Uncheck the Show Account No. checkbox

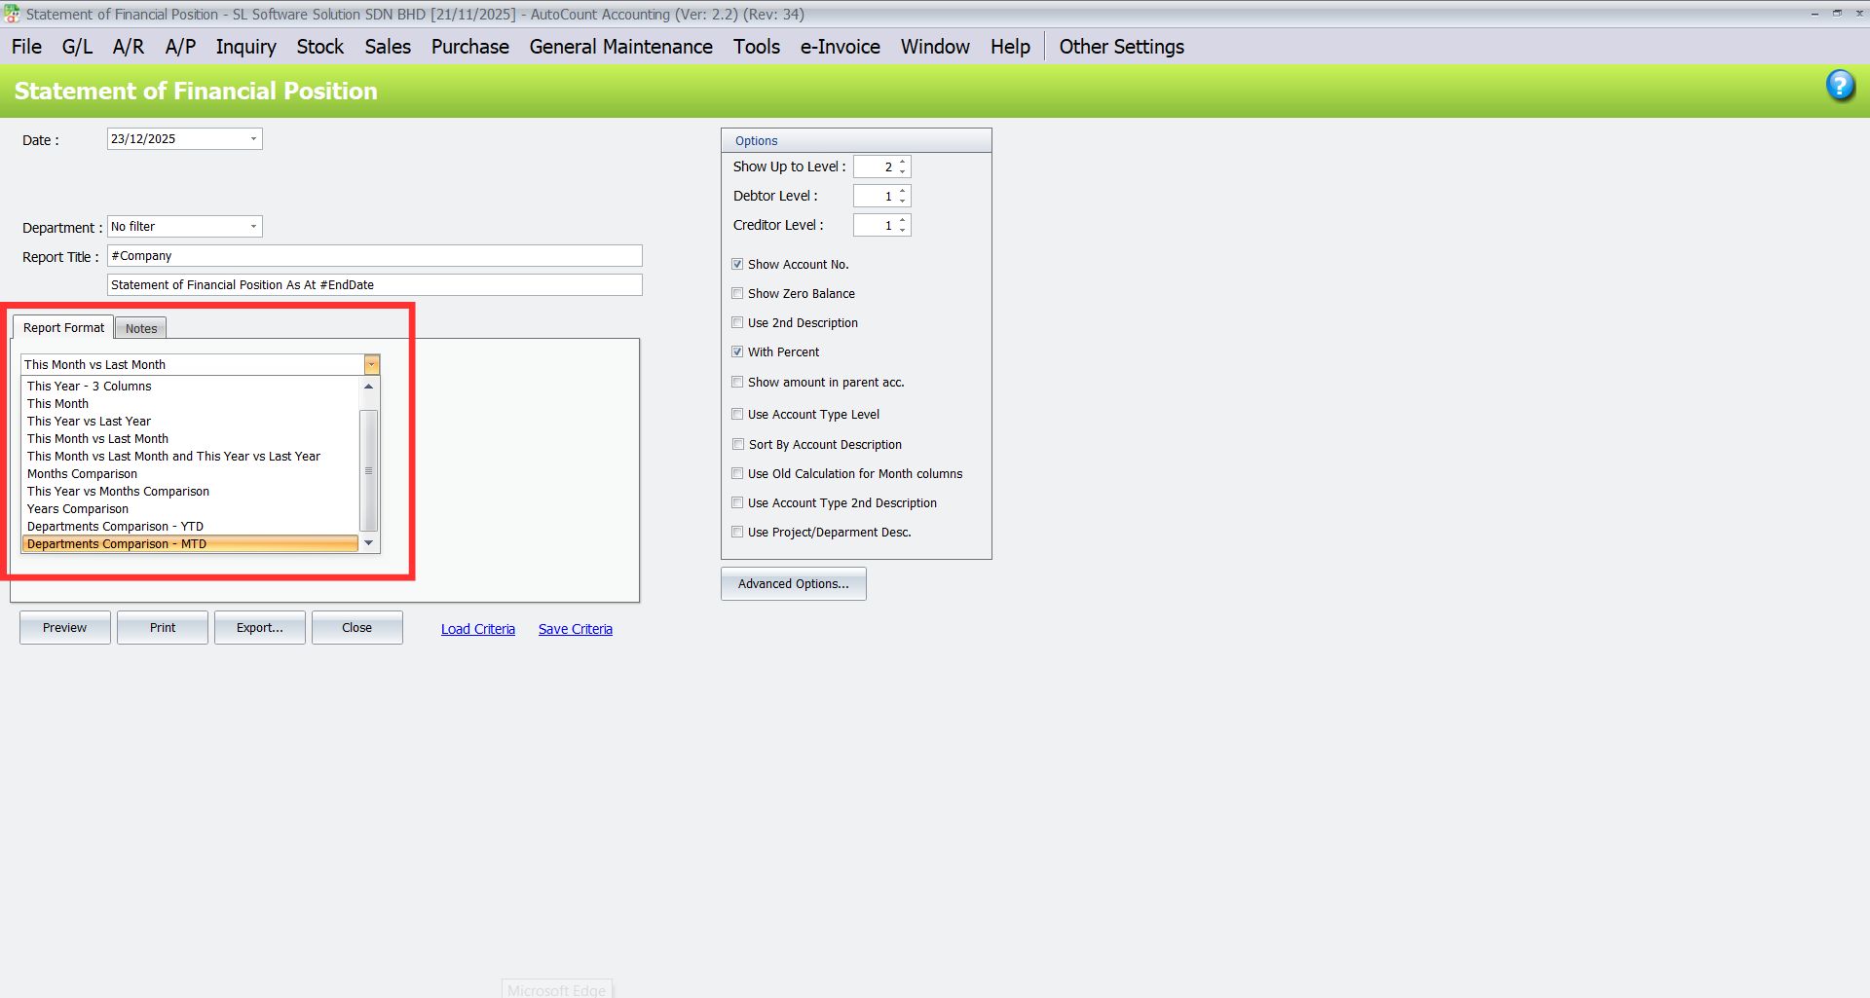pyautogui.click(x=737, y=264)
